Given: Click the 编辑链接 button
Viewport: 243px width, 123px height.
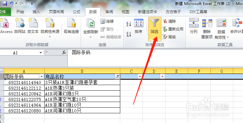Looking at the screenshot, I should (x=111, y=37).
